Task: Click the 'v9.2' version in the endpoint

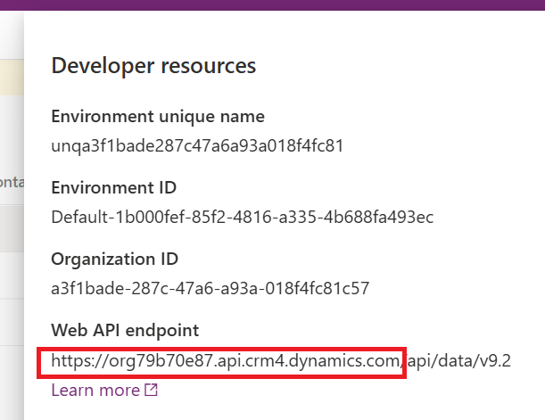Action: [499, 362]
